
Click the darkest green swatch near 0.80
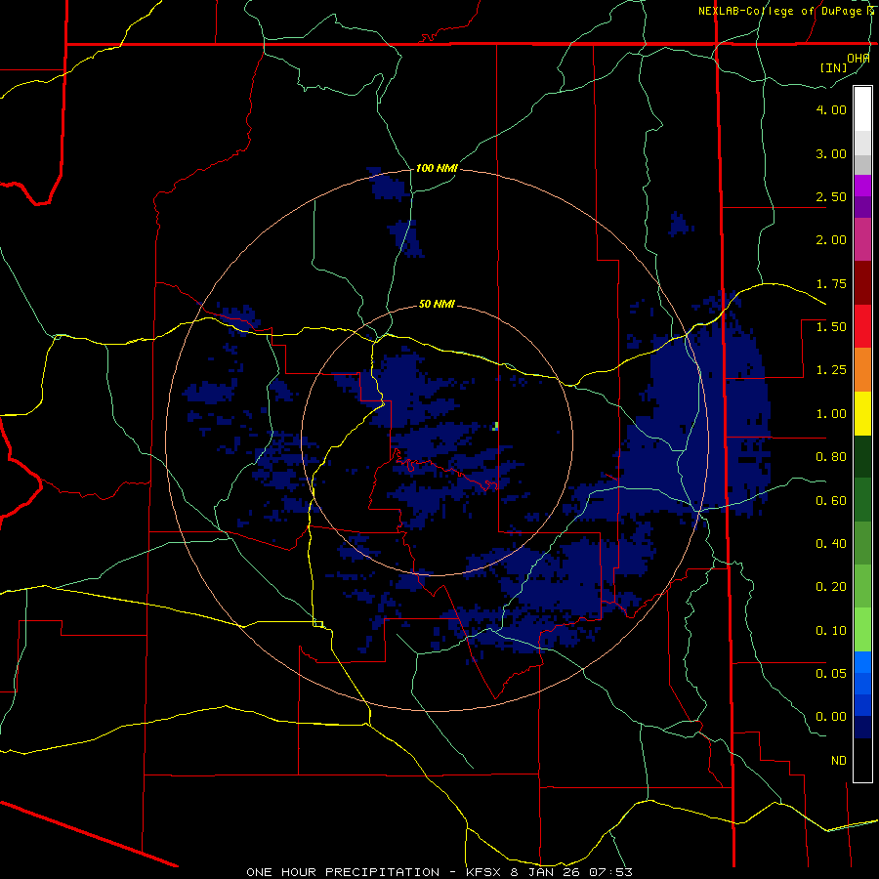(862, 457)
